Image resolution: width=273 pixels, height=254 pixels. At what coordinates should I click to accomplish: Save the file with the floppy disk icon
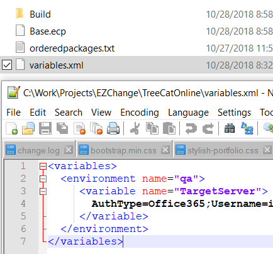click(45, 128)
